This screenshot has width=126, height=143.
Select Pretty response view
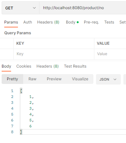coord(12,79)
